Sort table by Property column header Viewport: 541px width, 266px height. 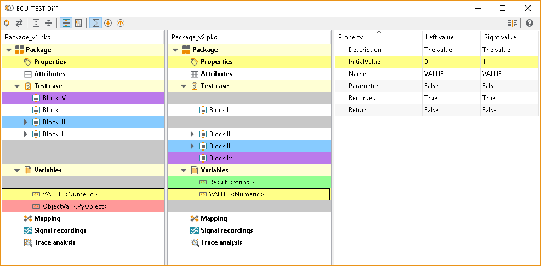tap(379, 37)
